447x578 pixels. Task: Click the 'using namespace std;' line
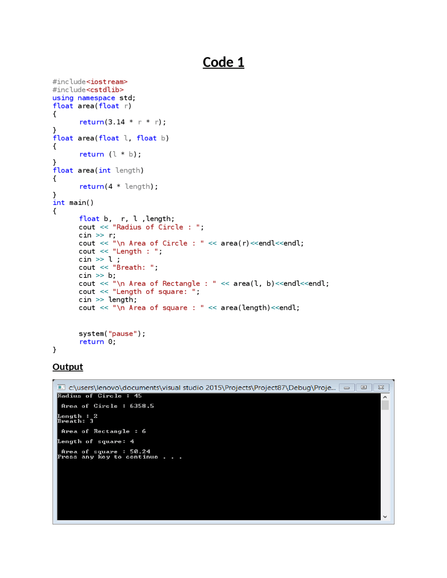click(94, 98)
